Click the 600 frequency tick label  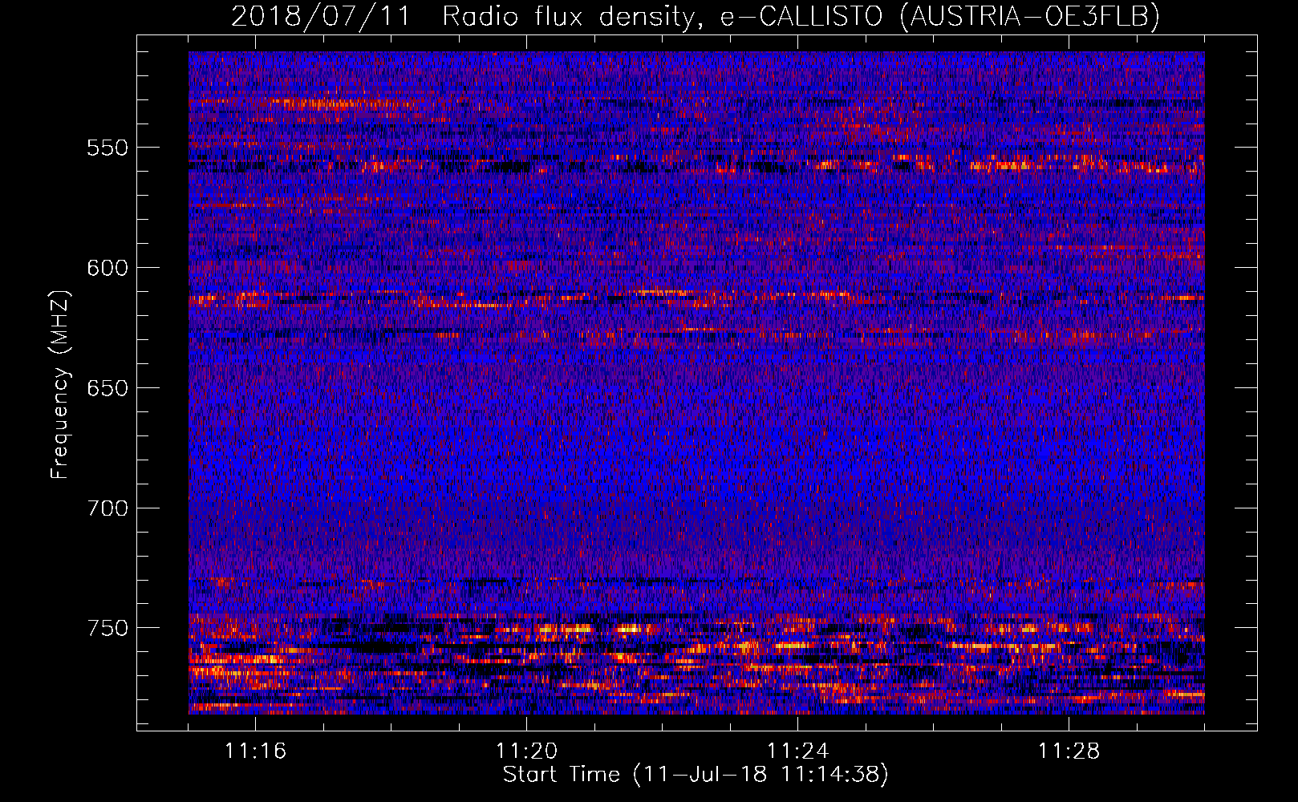(107, 268)
